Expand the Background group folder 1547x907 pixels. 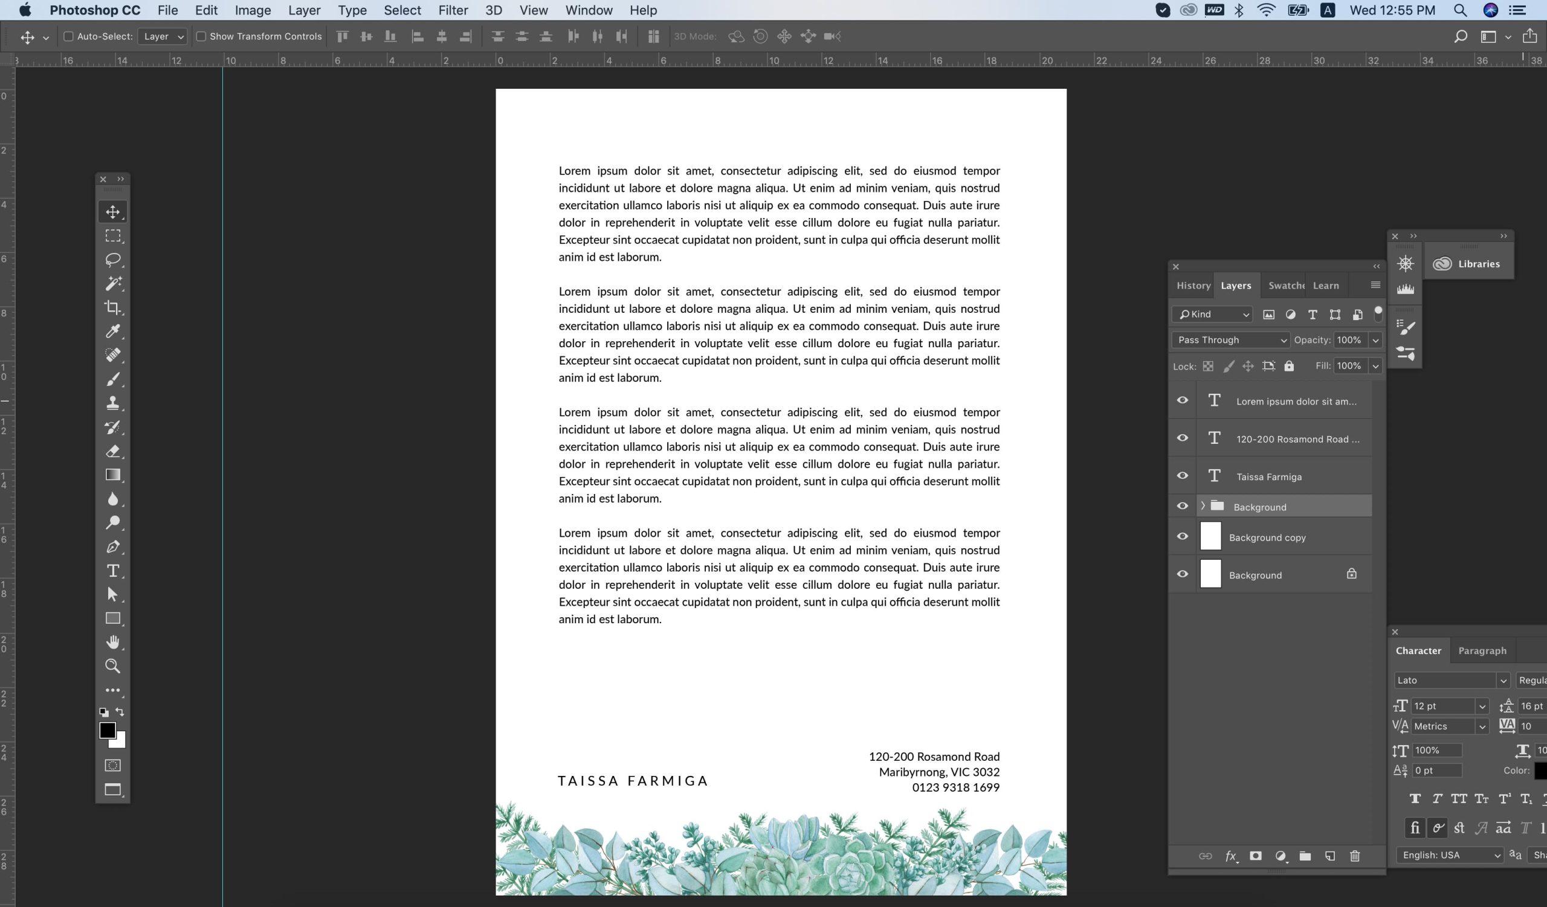(x=1203, y=506)
